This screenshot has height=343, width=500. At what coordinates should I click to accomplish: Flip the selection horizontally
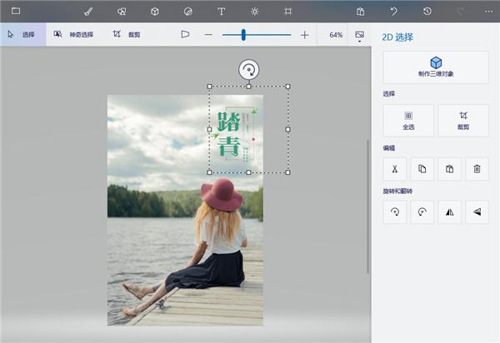tap(450, 211)
